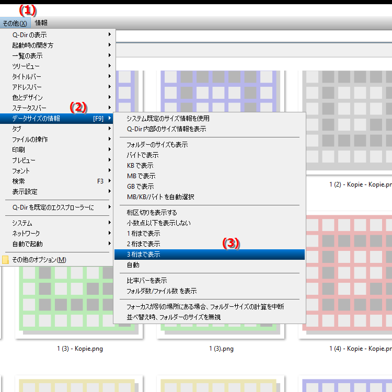Click the folder icon beside その他のオプション
392x392 pixels.
point(5,260)
